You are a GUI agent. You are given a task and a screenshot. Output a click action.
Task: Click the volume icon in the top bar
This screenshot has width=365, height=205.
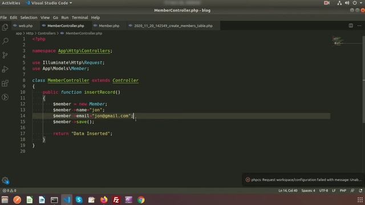click(x=347, y=3)
